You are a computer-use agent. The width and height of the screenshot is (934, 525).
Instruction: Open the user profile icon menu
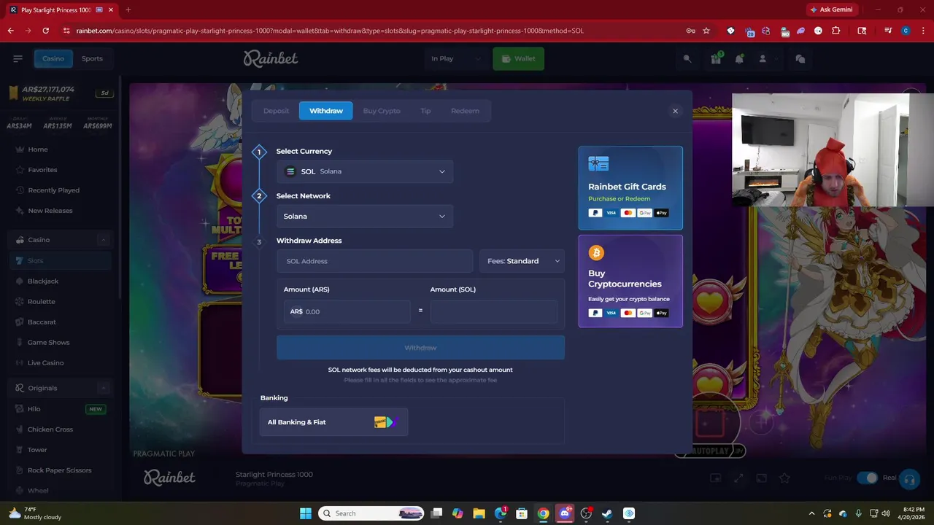763,58
